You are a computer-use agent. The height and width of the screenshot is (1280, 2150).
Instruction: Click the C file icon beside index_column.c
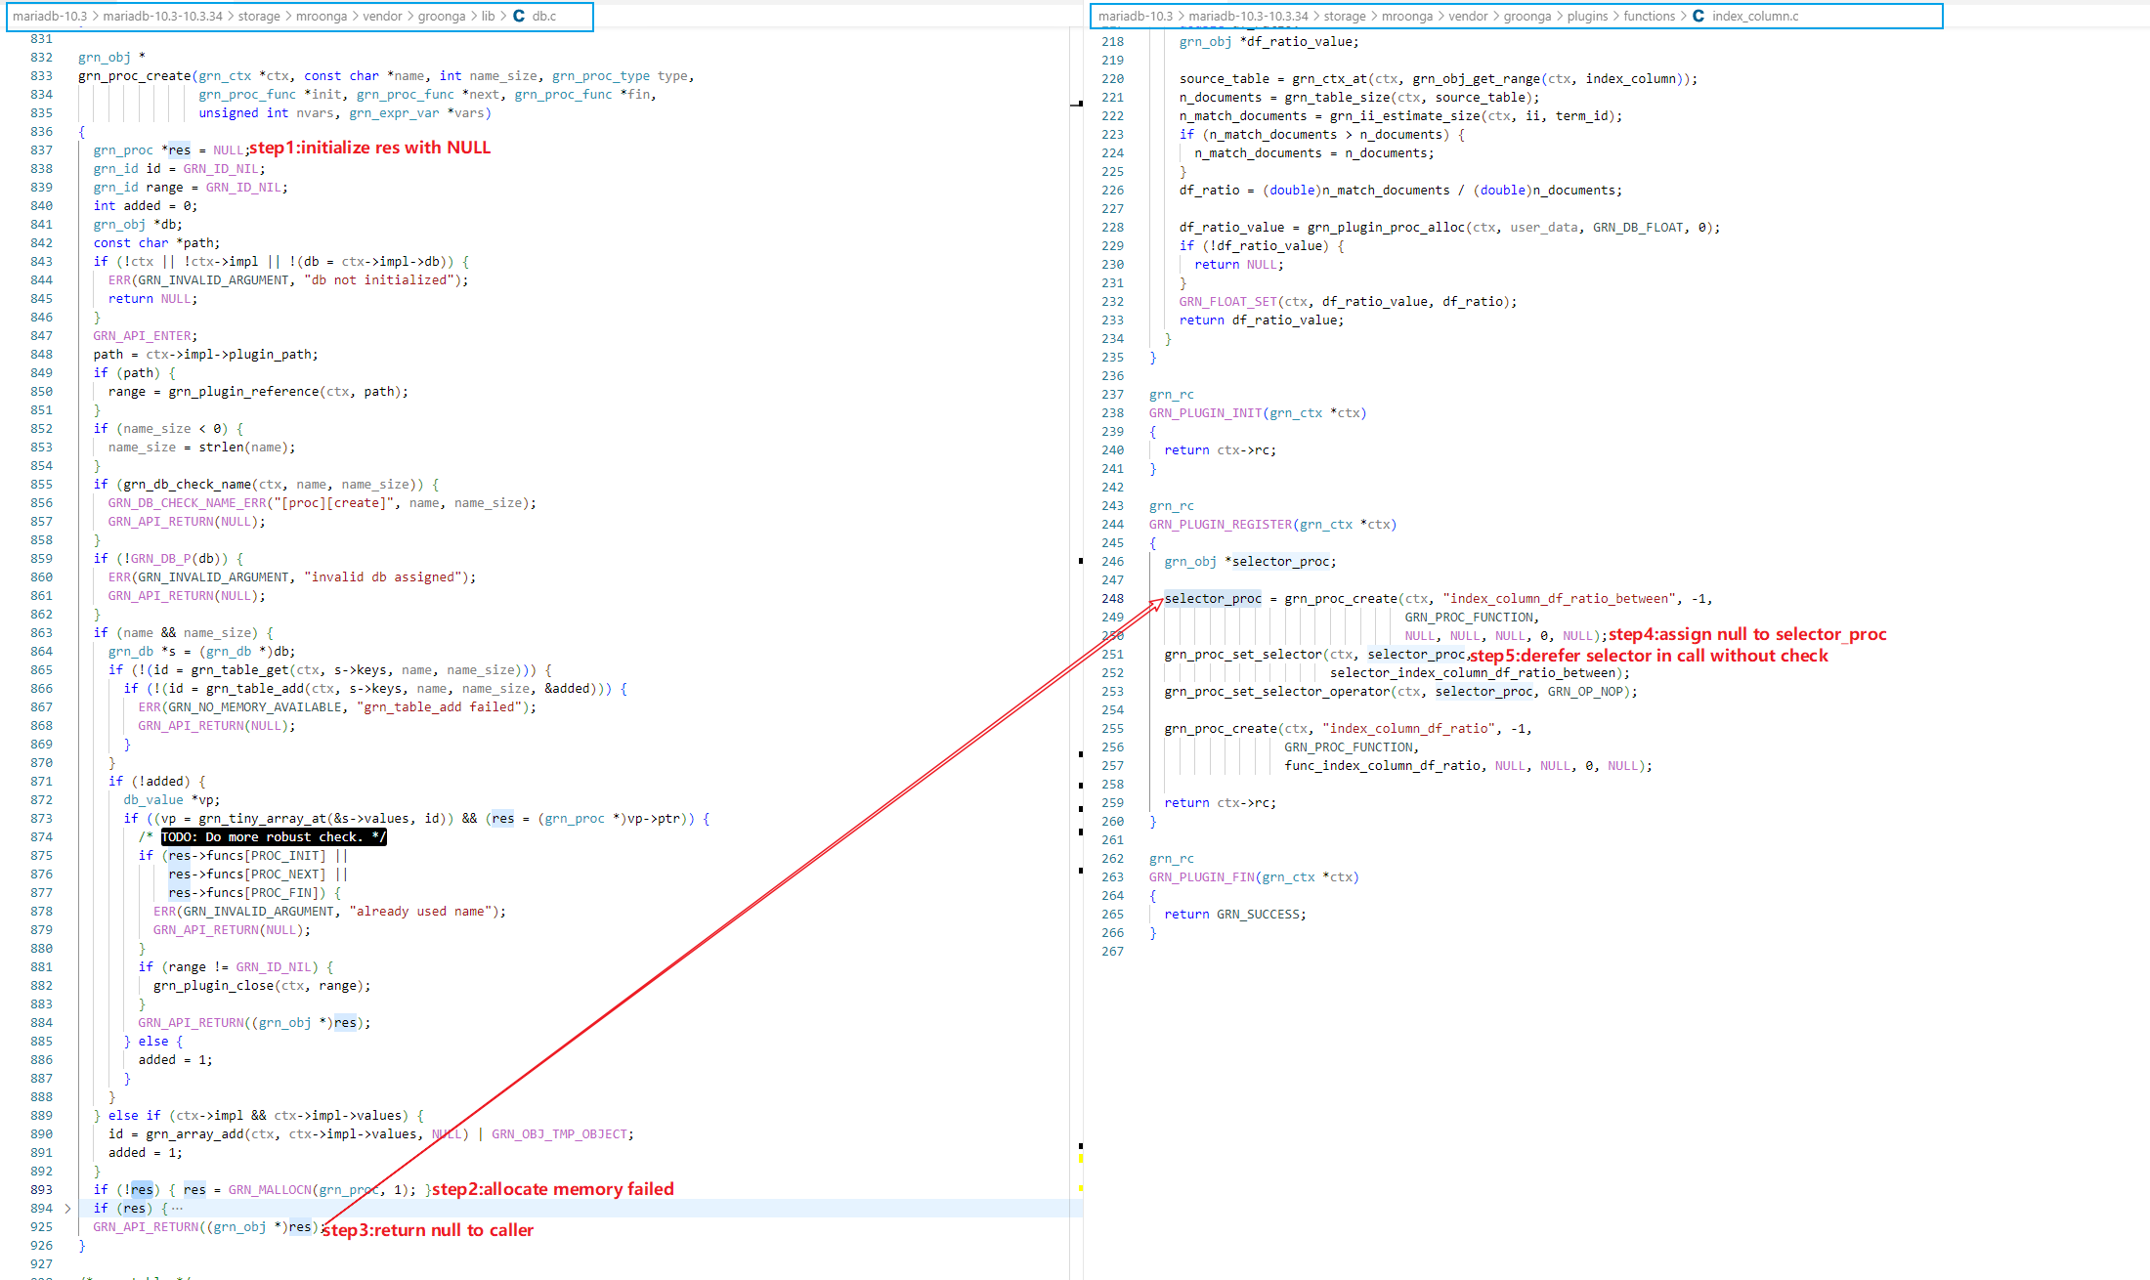click(x=1698, y=16)
